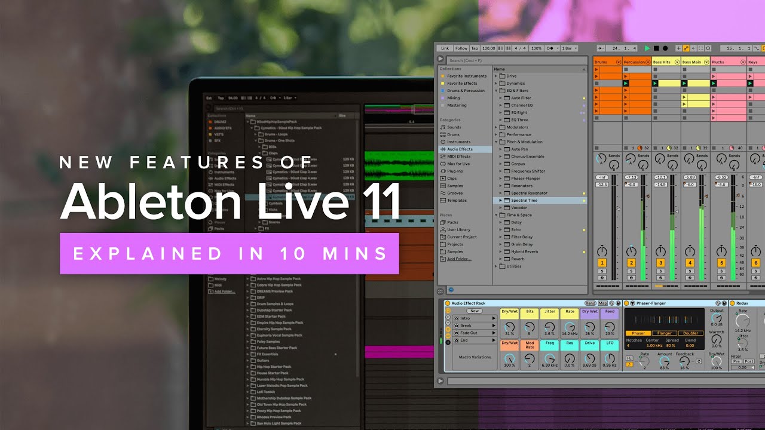The image size is (765, 430).
Task: Expand the Utilities folder
Action: coord(496,266)
